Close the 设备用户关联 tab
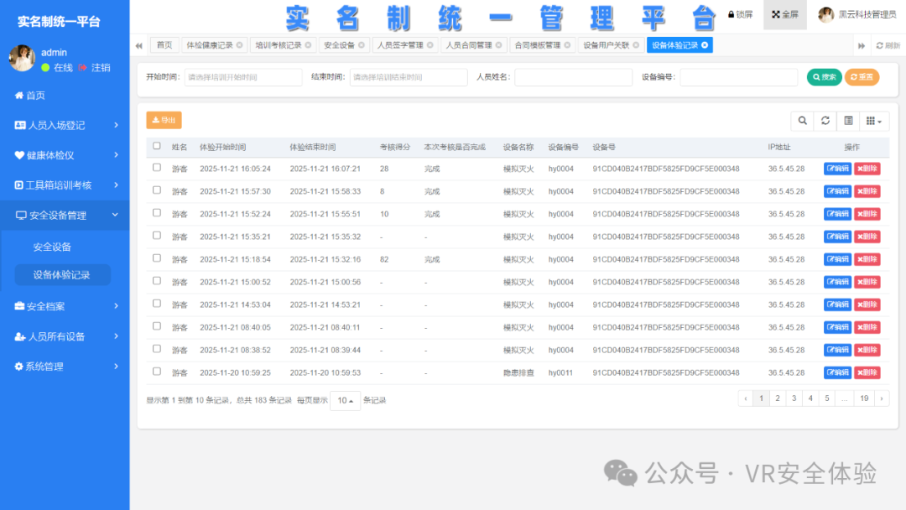Screen dimensions: 906x510 click(x=636, y=45)
